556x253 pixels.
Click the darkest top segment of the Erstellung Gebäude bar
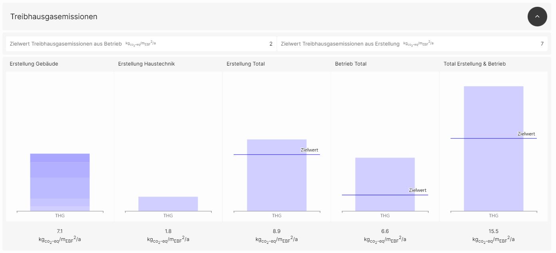(x=60, y=158)
